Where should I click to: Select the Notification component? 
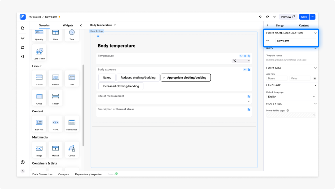tap(72, 124)
